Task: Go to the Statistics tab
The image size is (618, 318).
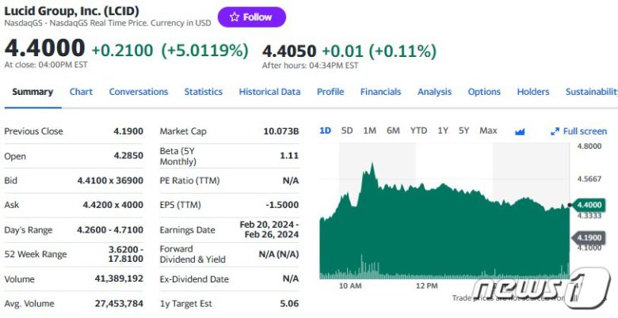Action: coord(204,92)
